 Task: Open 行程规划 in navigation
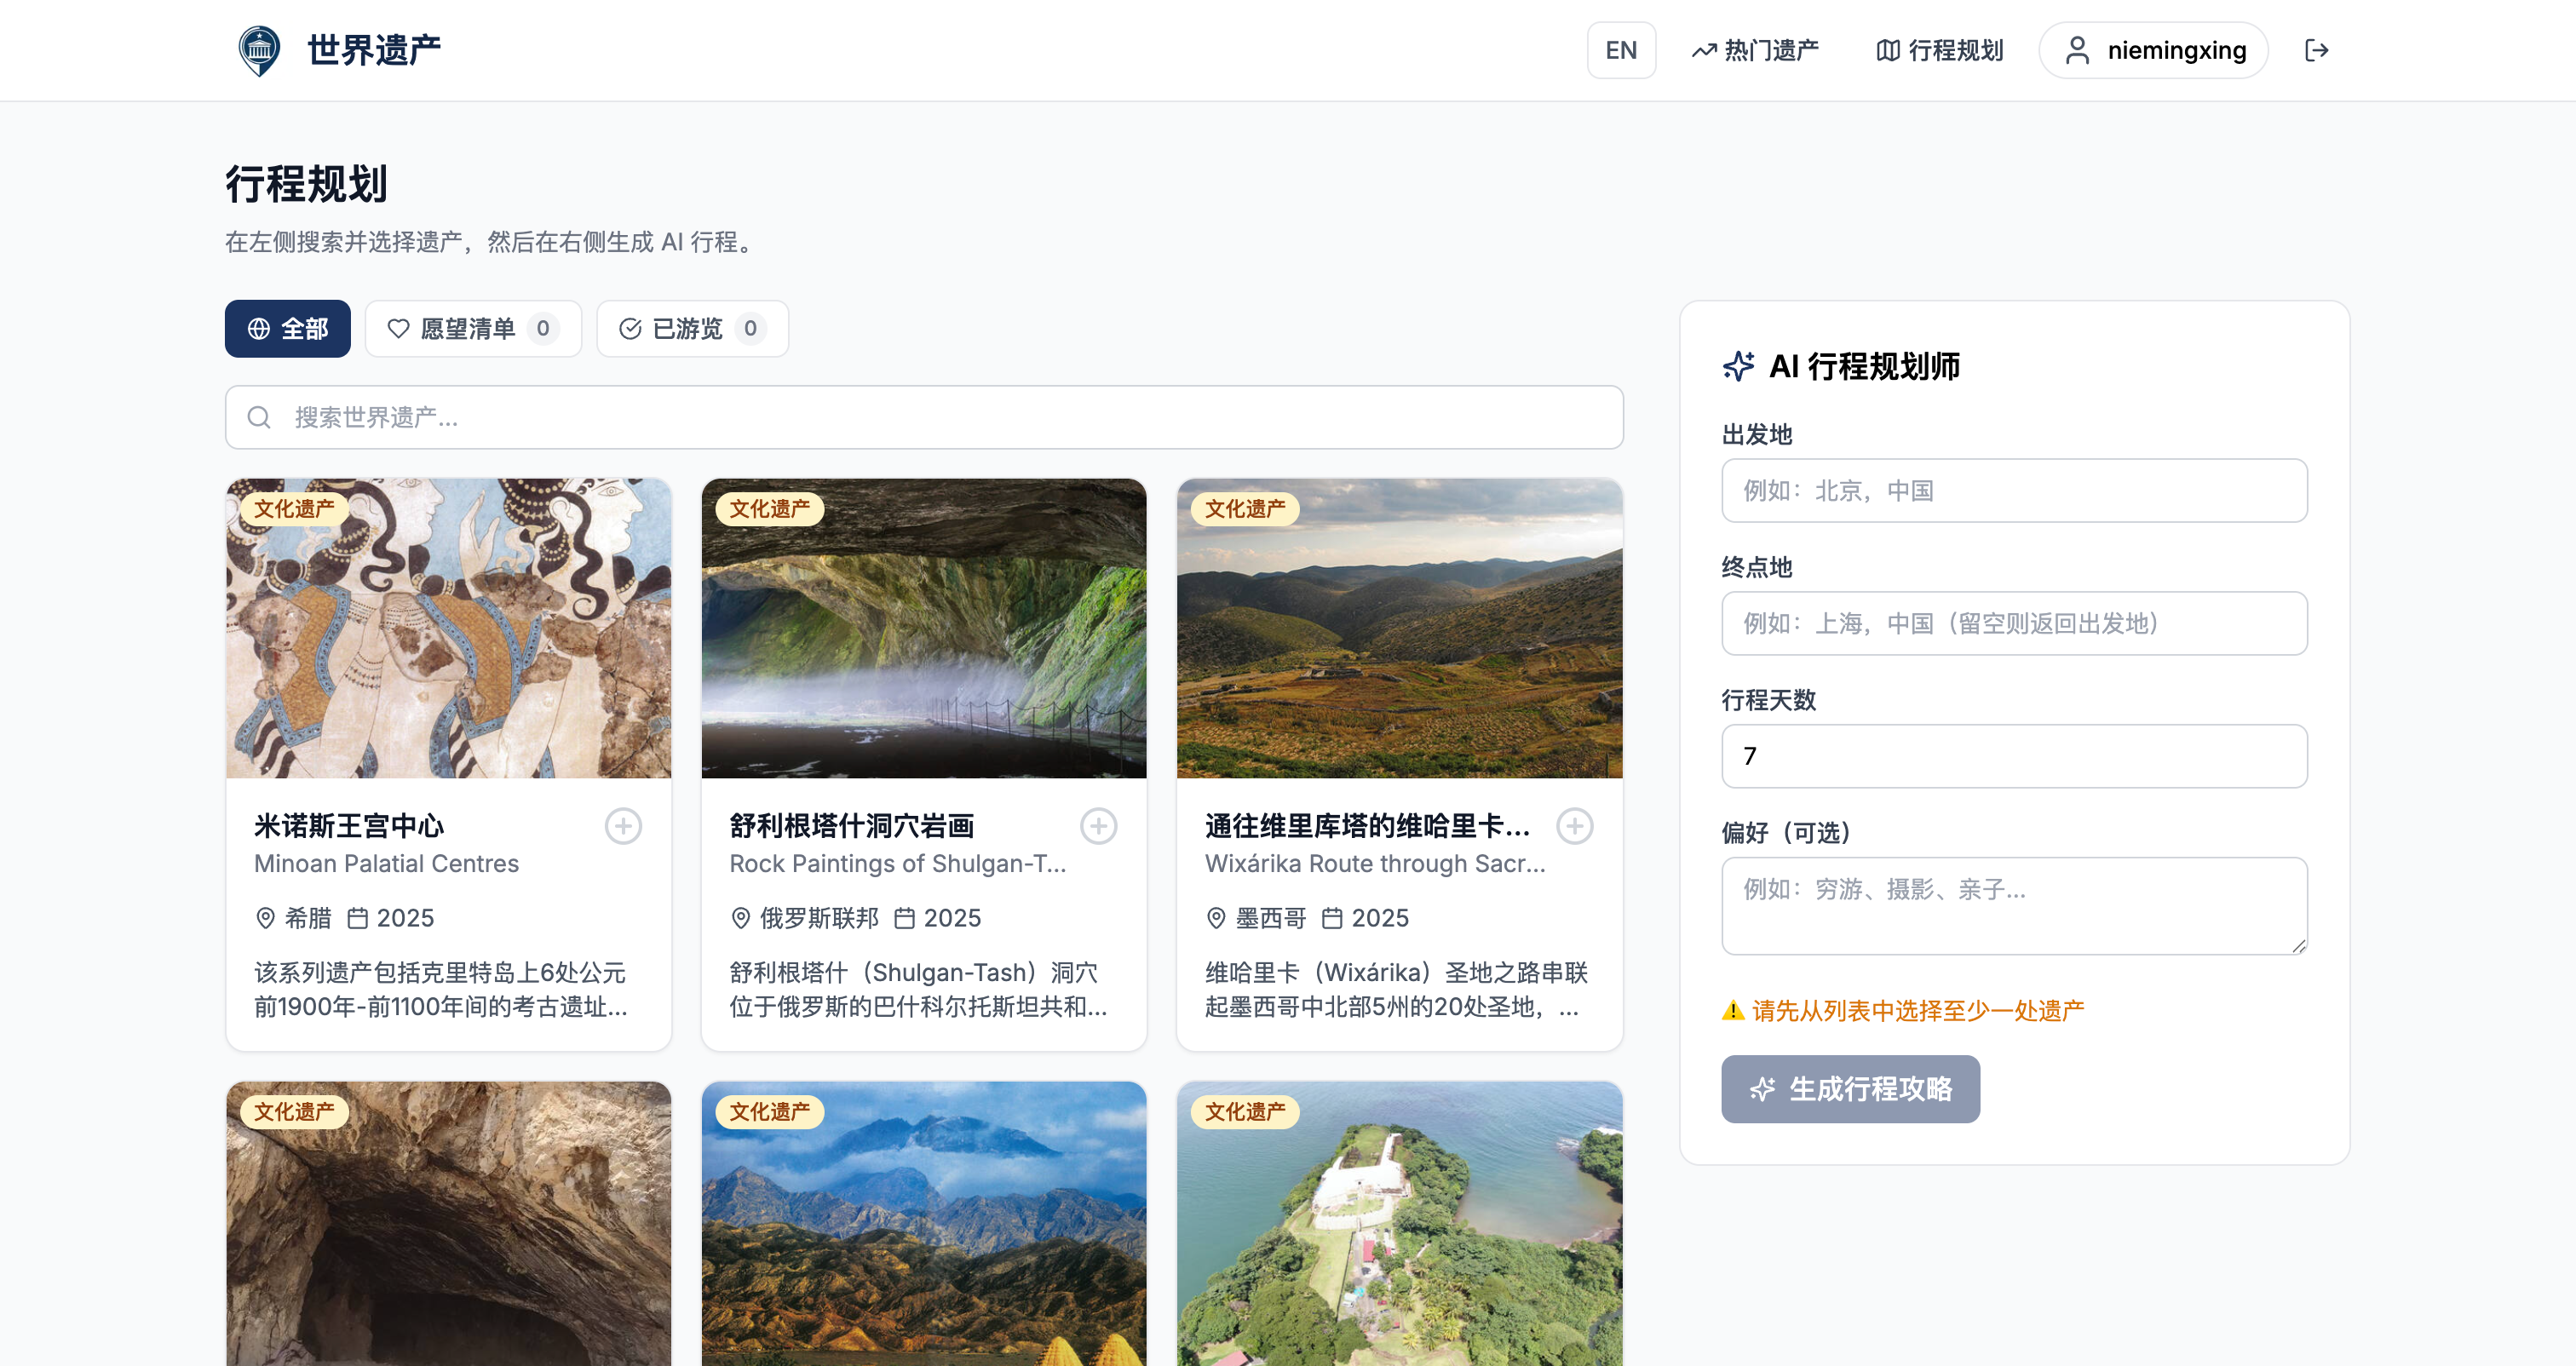tap(1939, 50)
